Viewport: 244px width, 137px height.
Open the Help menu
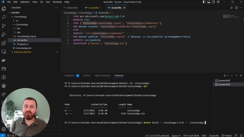(x=67, y=2)
